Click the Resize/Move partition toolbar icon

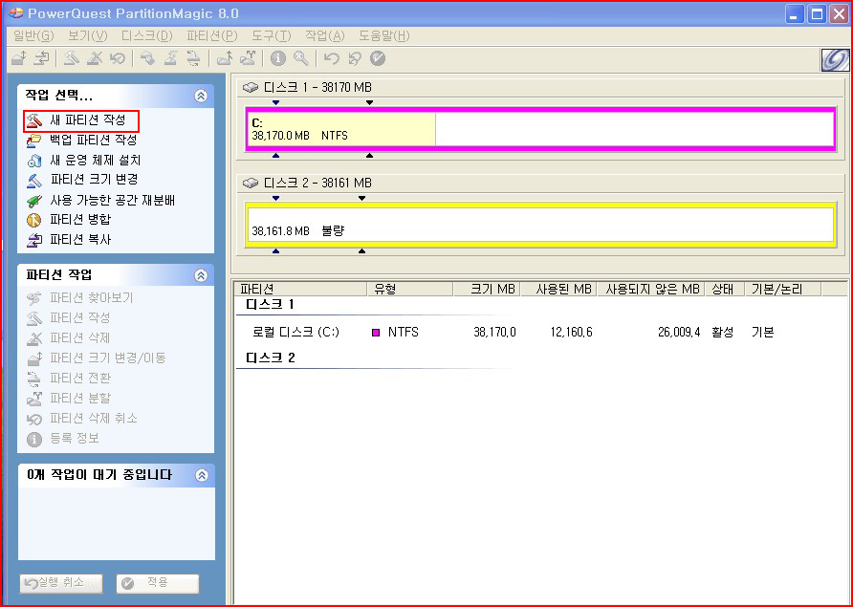[19, 57]
